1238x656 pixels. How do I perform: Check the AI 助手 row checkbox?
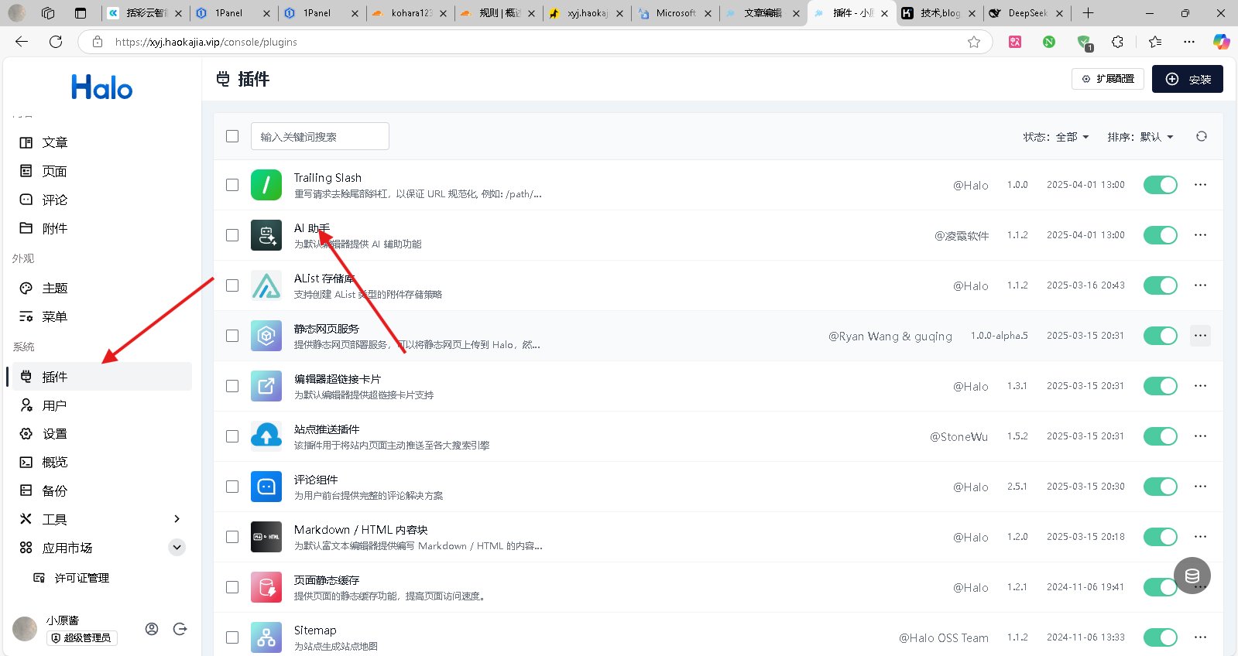pos(232,235)
